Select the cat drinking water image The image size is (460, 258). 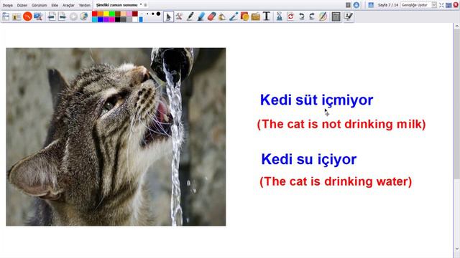point(116,137)
